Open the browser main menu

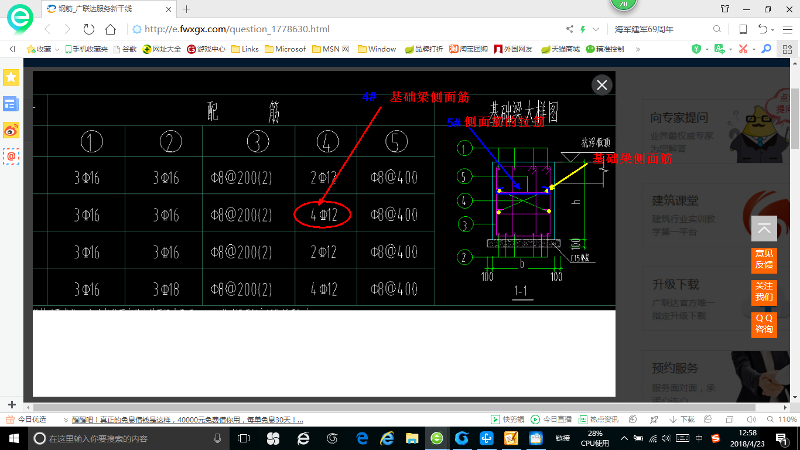(788, 29)
